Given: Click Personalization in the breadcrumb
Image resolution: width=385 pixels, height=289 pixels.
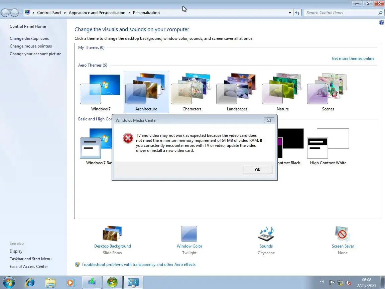Looking at the screenshot, I should [146, 13].
